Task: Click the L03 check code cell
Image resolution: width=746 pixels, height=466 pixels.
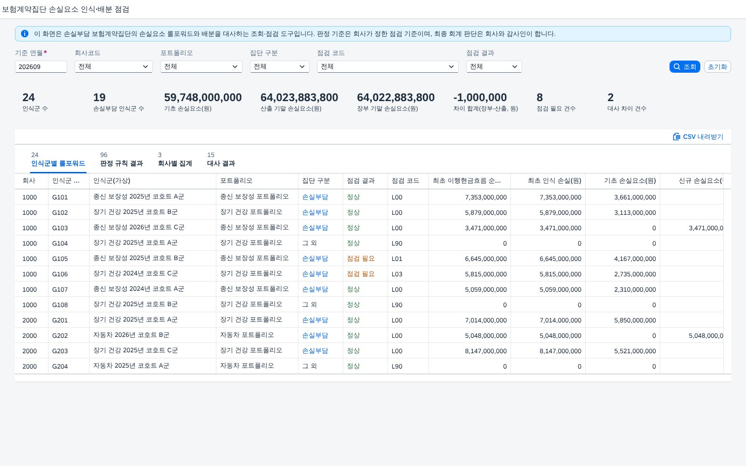Action: tap(408, 274)
